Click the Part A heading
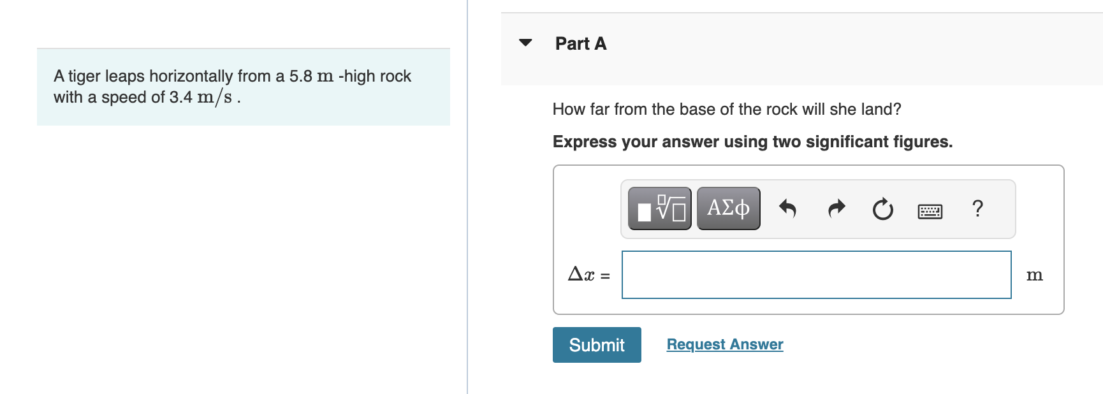Image resolution: width=1103 pixels, height=394 pixels. pos(580,43)
